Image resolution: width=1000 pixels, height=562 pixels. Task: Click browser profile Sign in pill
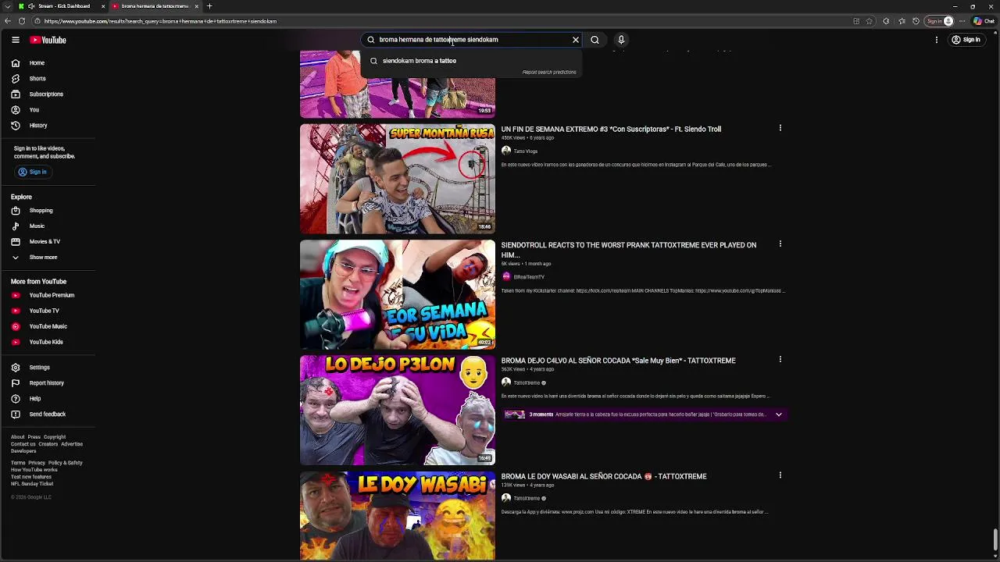pos(939,21)
